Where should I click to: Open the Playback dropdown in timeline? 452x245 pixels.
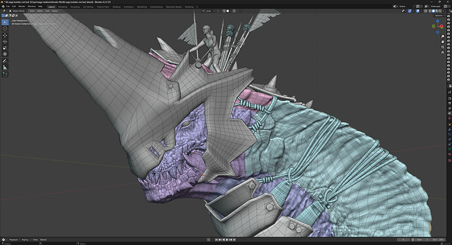coord(14,240)
